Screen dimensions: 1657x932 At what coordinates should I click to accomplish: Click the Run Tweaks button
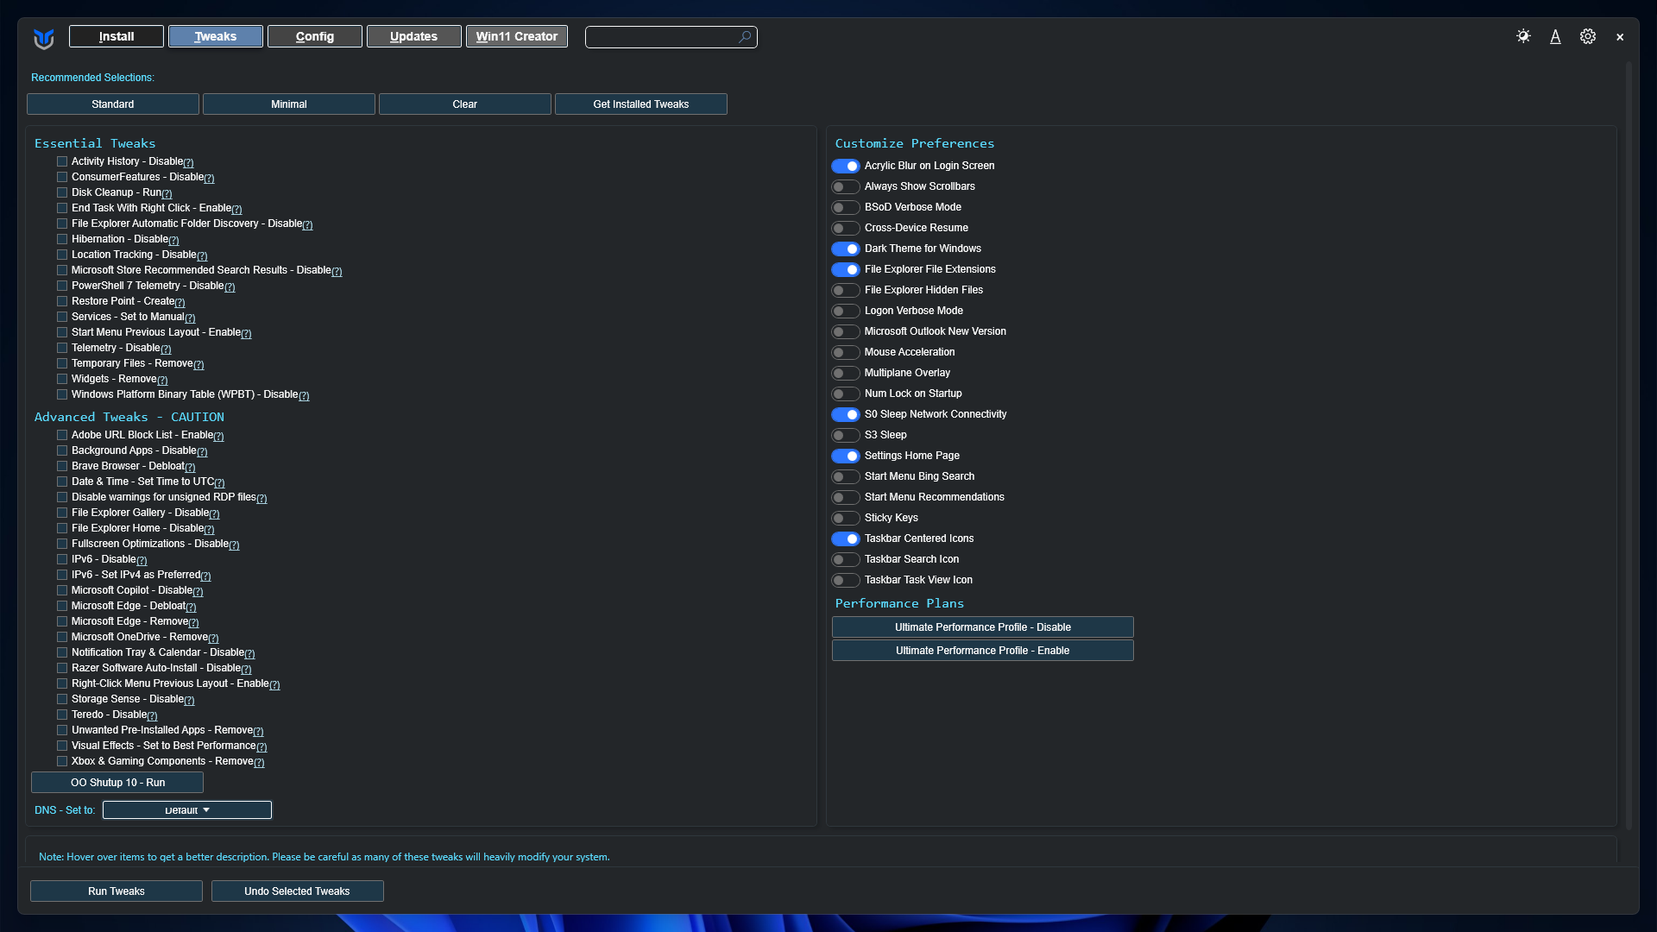[117, 891]
